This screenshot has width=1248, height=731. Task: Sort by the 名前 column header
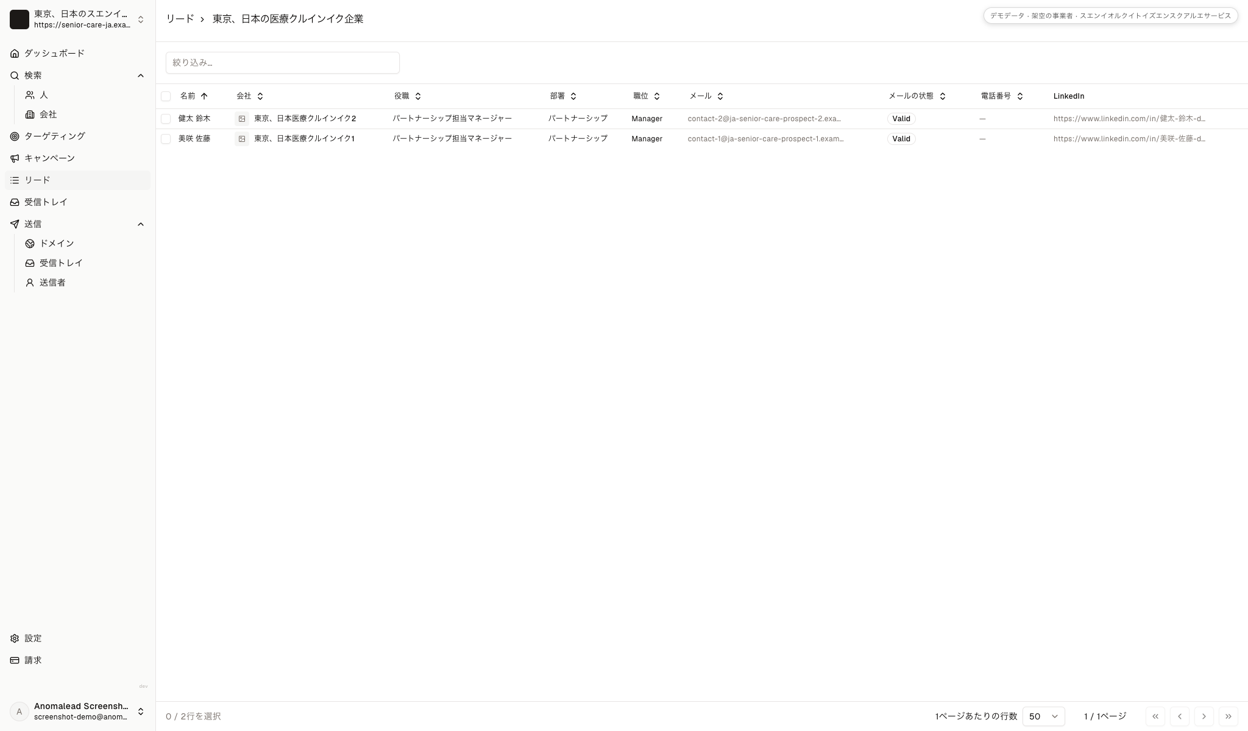(194, 96)
